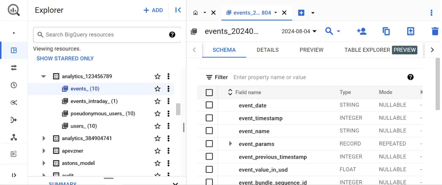The height and width of the screenshot is (185, 442).
Task: Open the events tab dropdown arrow
Action: [275, 13]
